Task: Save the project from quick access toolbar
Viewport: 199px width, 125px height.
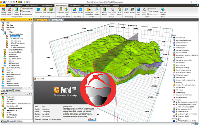Action: tap(4, 2)
